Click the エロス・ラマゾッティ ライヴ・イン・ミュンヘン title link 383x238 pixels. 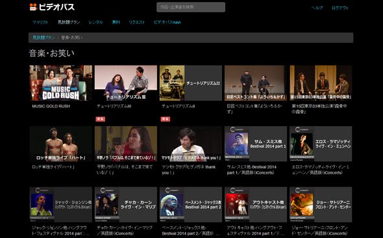[321, 170]
